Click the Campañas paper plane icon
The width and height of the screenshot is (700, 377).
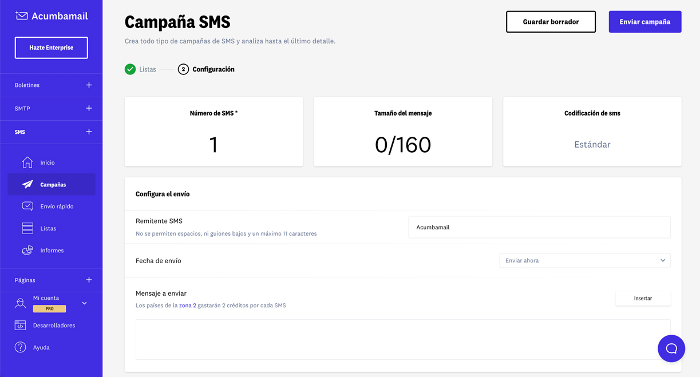(27, 184)
